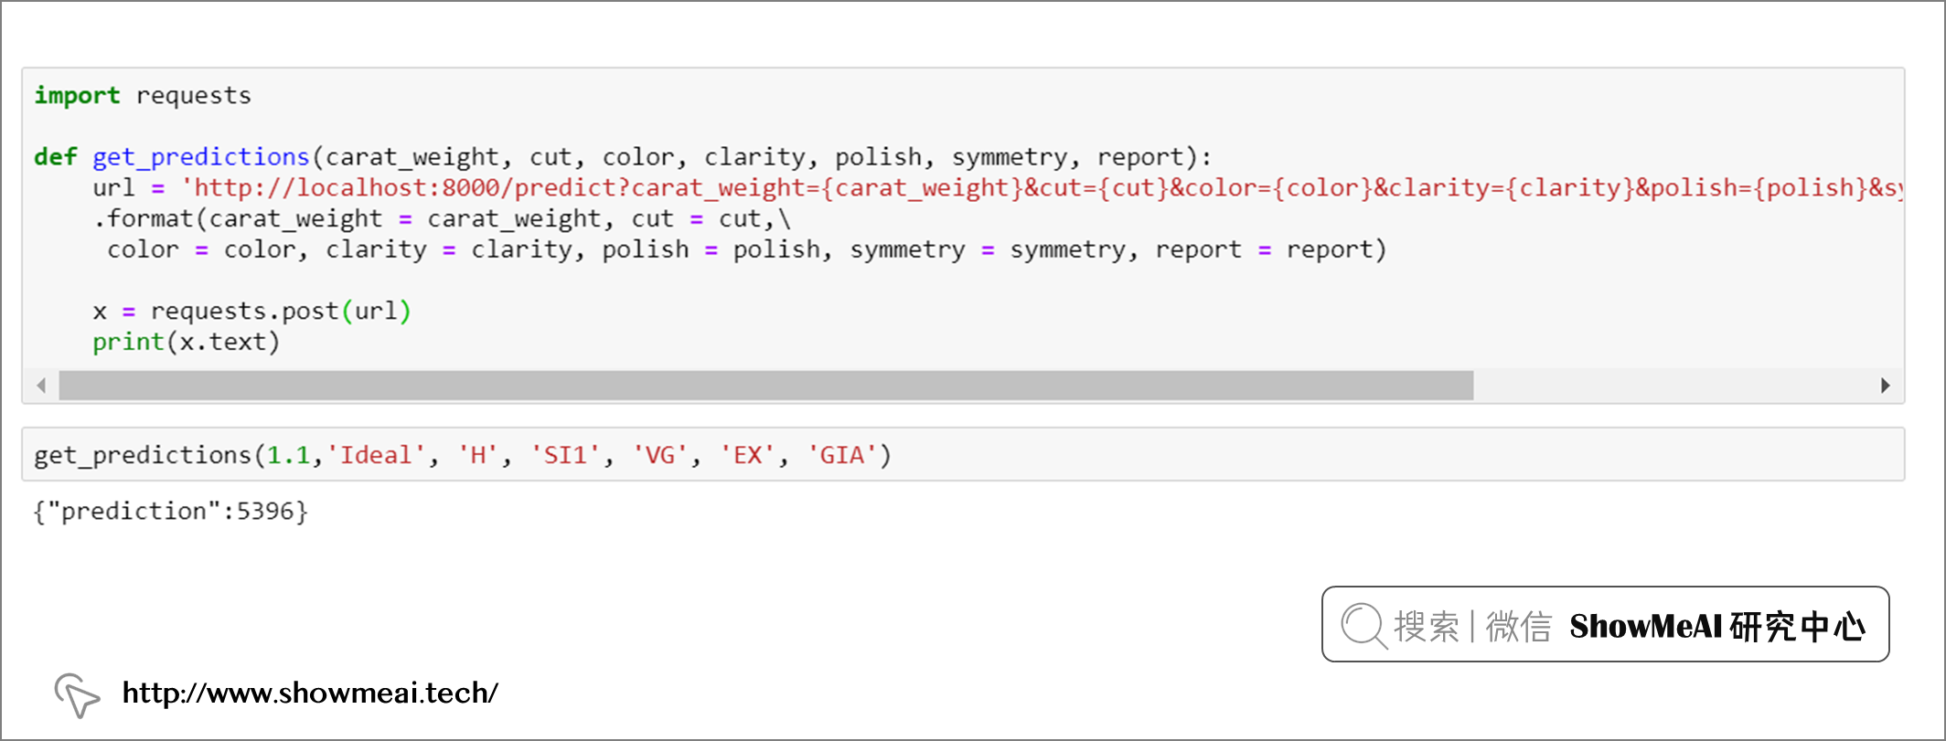Click the left scroll arrow of code cell

click(x=42, y=386)
